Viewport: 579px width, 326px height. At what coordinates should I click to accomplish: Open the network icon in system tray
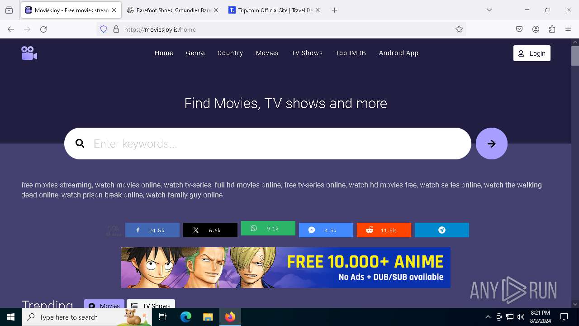[510, 317]
